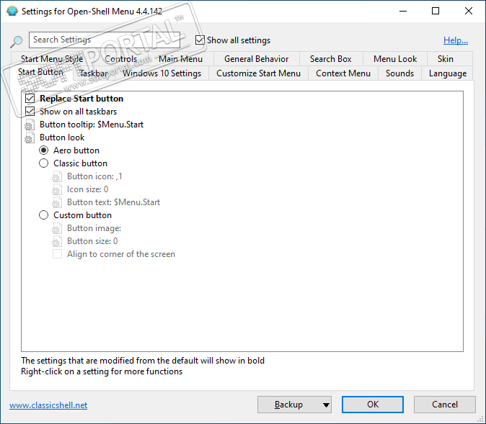
Task: Toggle Align to corner of the screen
Action: point(57,254)
